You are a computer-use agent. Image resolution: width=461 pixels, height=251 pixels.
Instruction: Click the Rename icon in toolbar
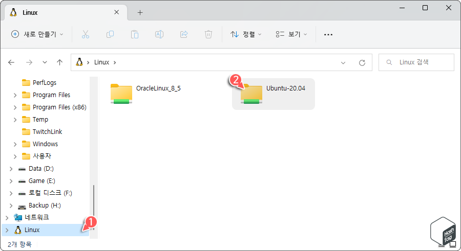[x=159, y=34]
